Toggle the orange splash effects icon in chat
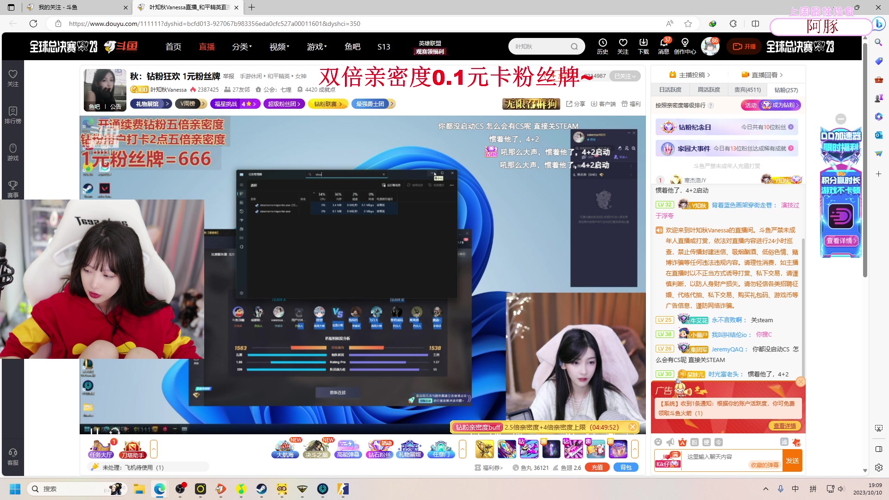The width and height of the screenshot is (889, 500). (796, 442)
